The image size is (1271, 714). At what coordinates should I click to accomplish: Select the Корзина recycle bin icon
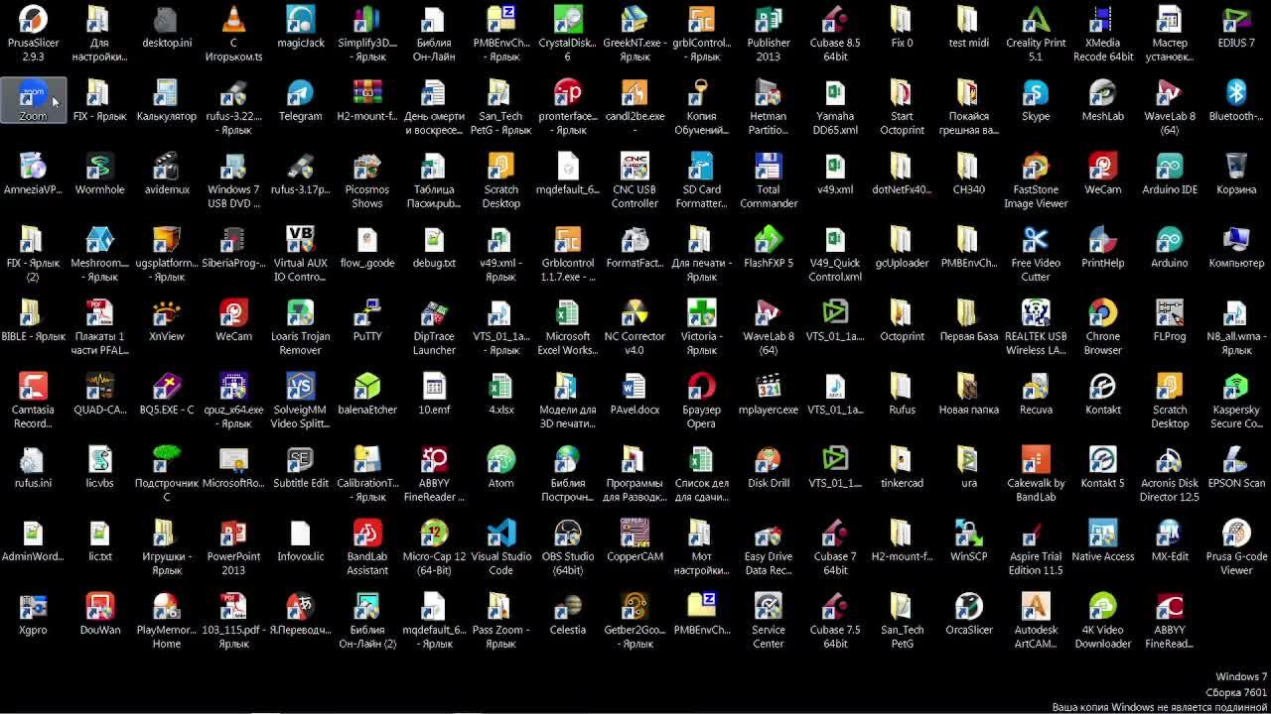pos(1236,166)
